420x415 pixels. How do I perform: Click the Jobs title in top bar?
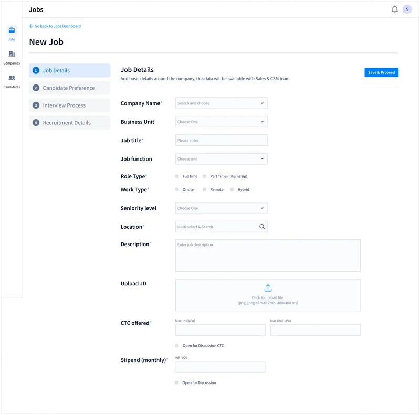tap(36, 9)
